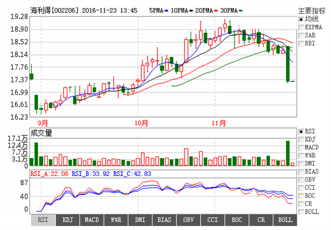This screenshot has height=230, width=331.
Task: Click the tallest green volume bar
Action: point(288,153)
